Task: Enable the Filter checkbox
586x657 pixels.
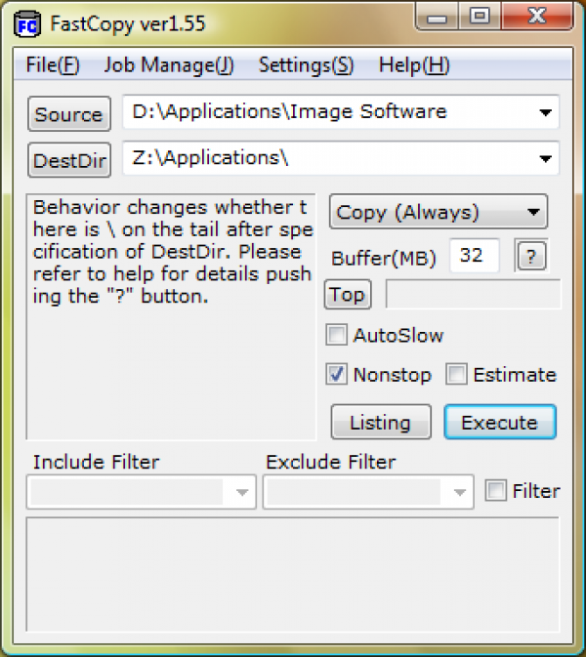Action: click(x=497, y=491)
